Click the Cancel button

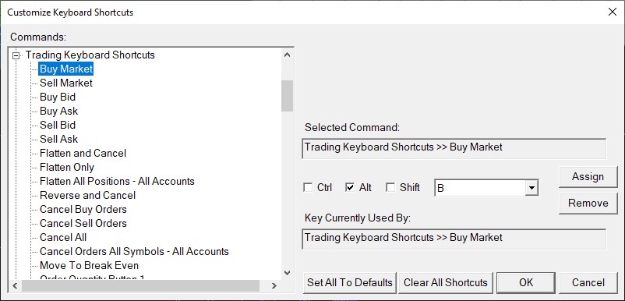coord(588,282)
